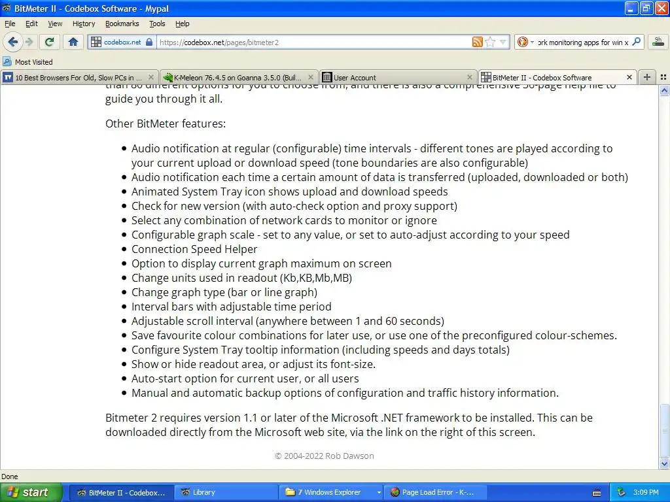This screenshot has width=670, height=502.
Task: Click the codebox.net site identity badge
Action: click(x=122, y=42)
